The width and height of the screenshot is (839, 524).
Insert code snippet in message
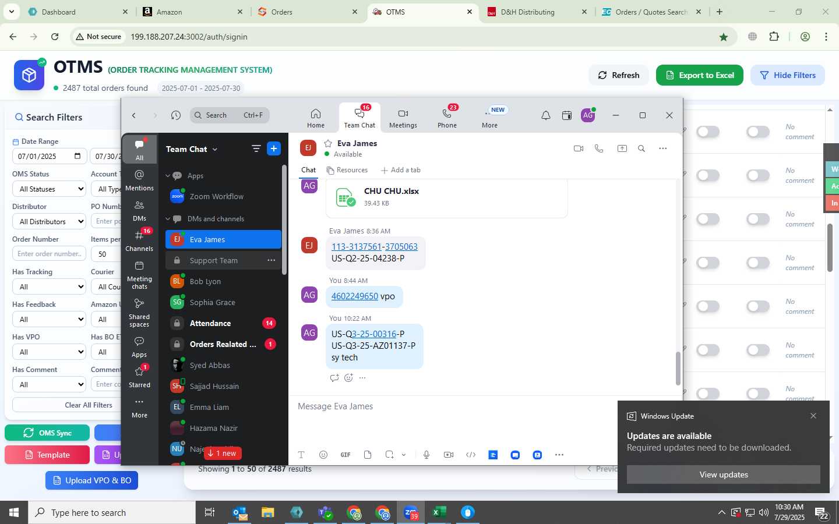(471, 455)
